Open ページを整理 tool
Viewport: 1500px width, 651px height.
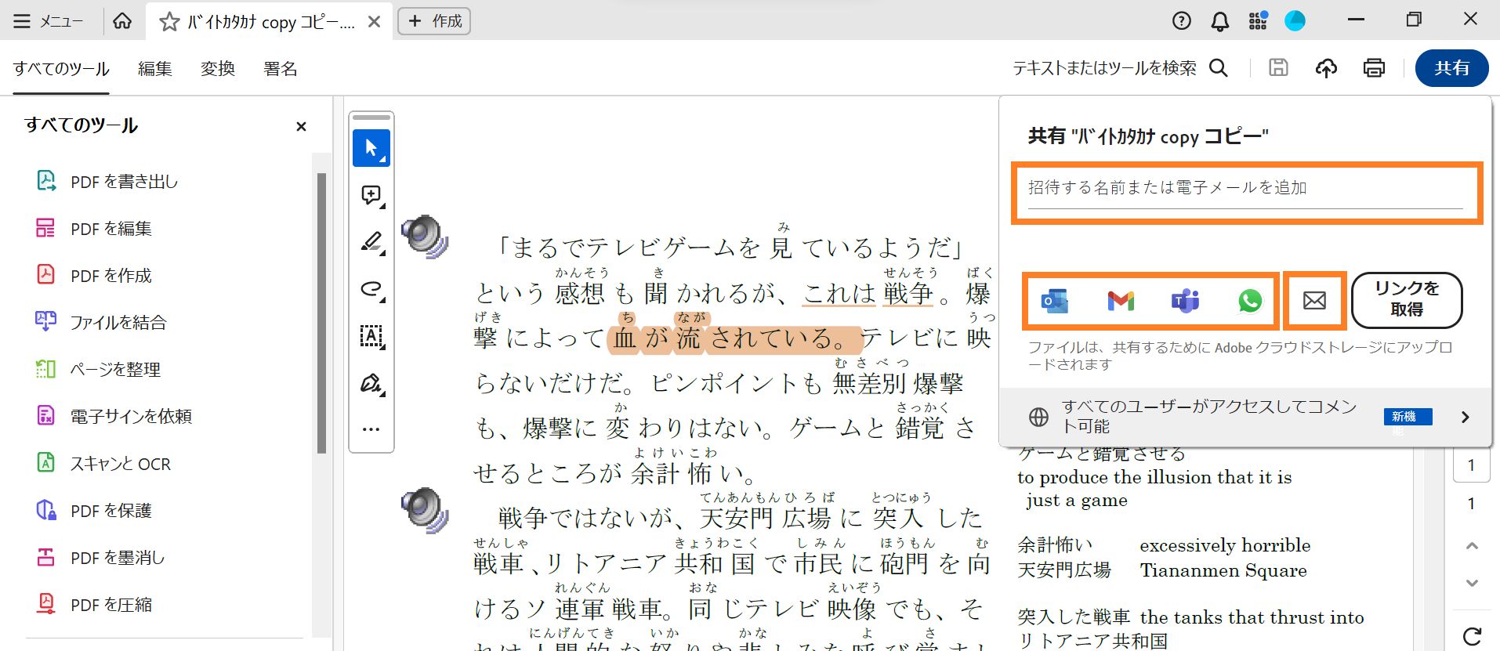click(98, 370)
